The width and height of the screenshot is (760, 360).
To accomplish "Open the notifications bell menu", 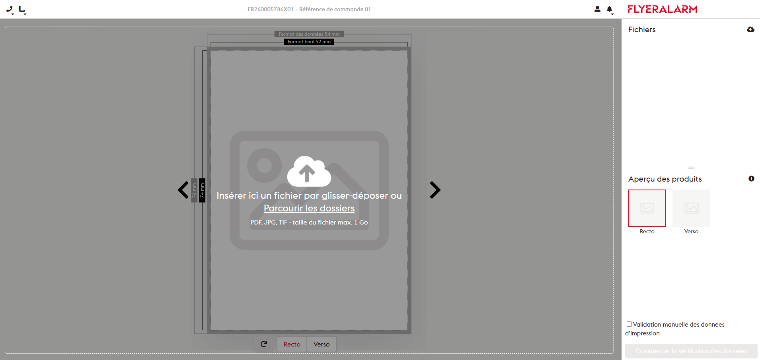I will pyautogui.click(x=610, y=10).
